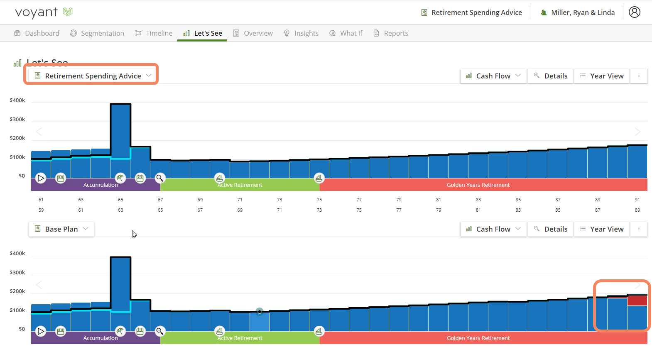Switch top chart to Year View
Screen dimensions: 652x347
[x=602, y=76]
